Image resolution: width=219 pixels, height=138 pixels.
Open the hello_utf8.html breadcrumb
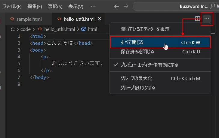point(60,29)
